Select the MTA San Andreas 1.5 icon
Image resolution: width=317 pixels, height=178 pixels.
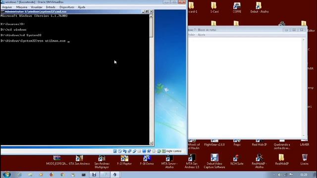click(x=192, y=162)
